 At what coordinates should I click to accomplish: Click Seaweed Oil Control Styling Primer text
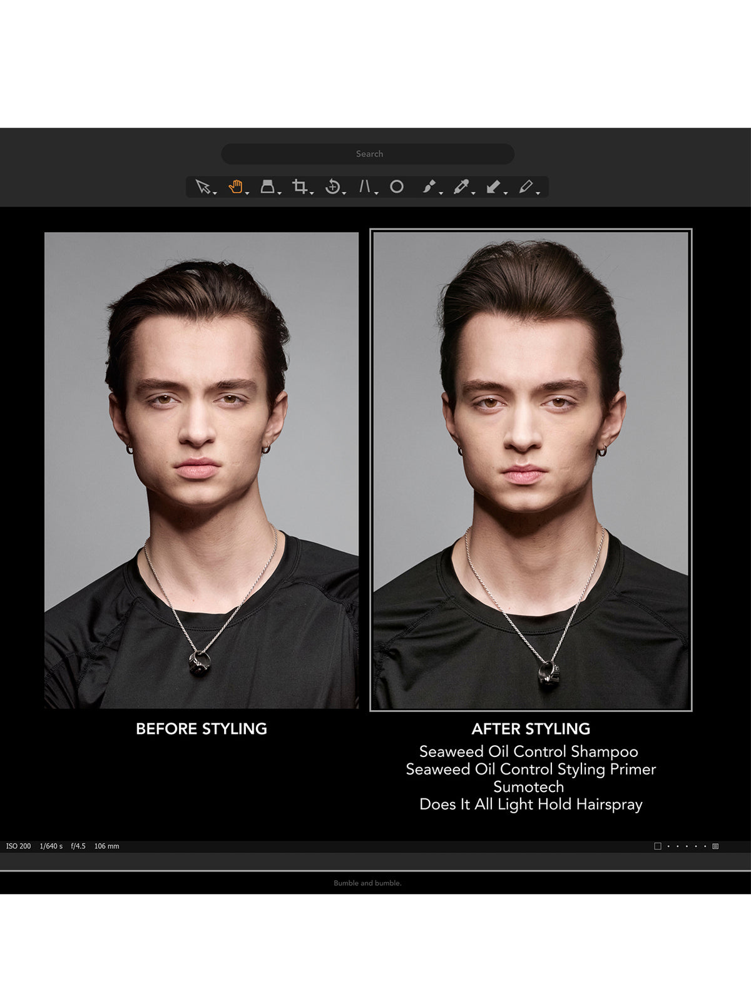pyautogui.click(x=531, y=769)
